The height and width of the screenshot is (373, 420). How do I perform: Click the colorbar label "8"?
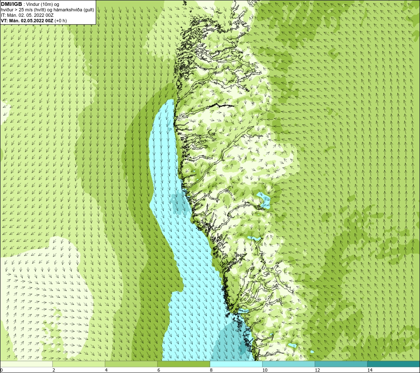(211, 370)
